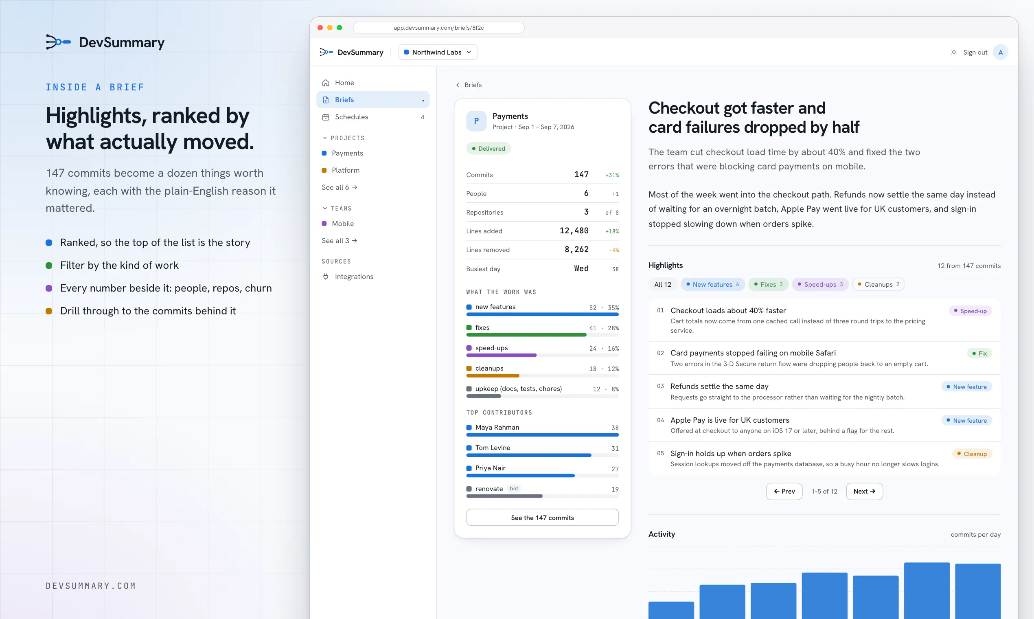The height and width of the screenshot is (619, 1034).
Task: Click the Integrations plug icon
Action: (326, 277)
